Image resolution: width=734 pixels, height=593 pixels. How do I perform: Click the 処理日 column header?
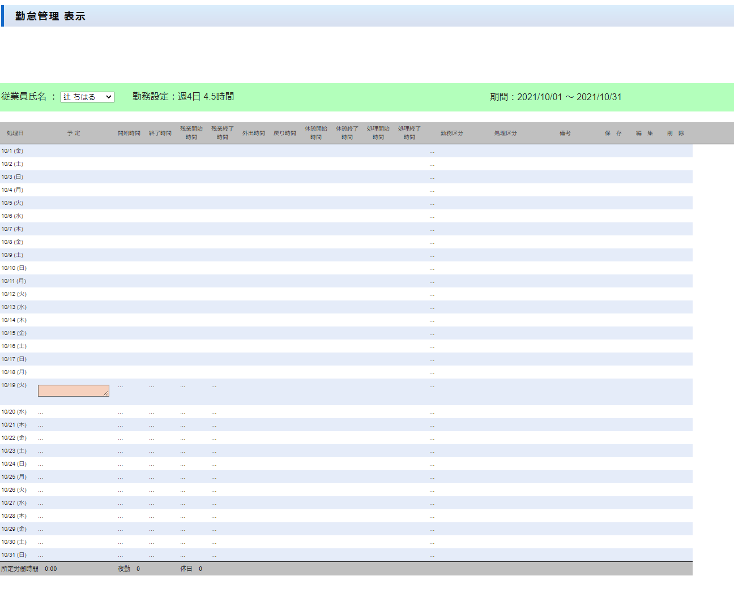pos(15,134)
